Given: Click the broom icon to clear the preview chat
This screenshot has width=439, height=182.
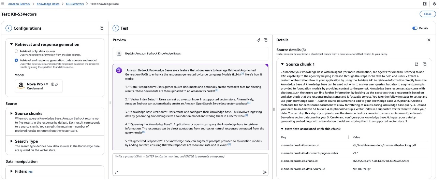Looking at the screenshot, I should (x=258, y=40).
